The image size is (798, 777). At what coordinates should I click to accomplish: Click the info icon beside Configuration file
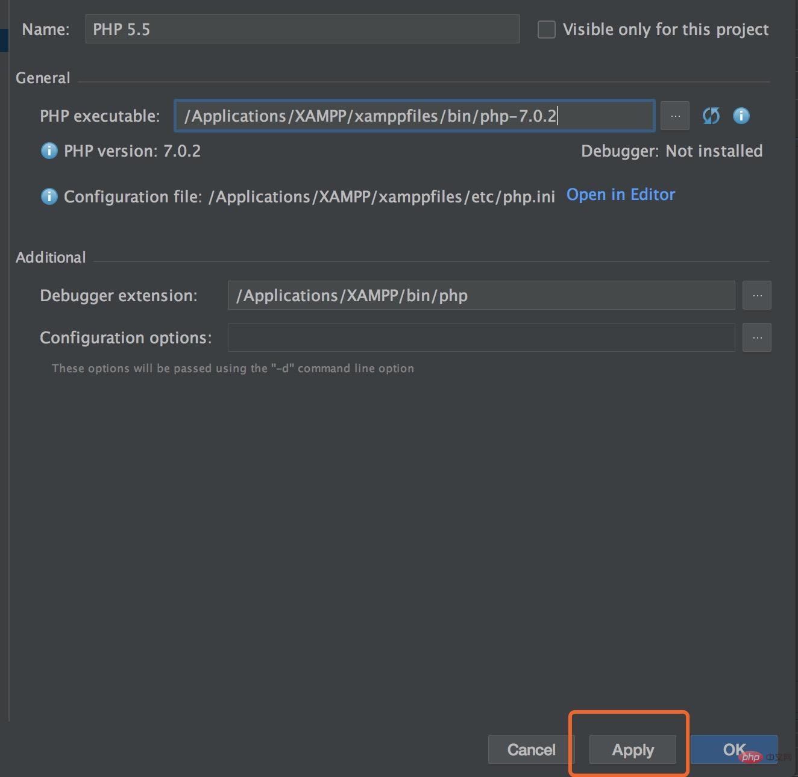[x=49, y=196]
